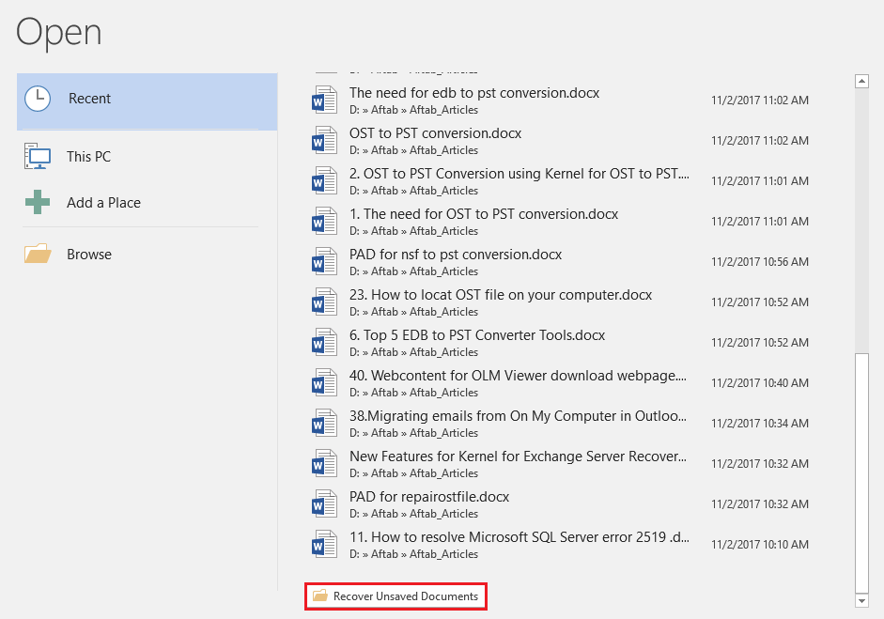Viewport: 884px width, 619px height.
Task: Click the Browse folder icon
Action: tap(38, 254)
